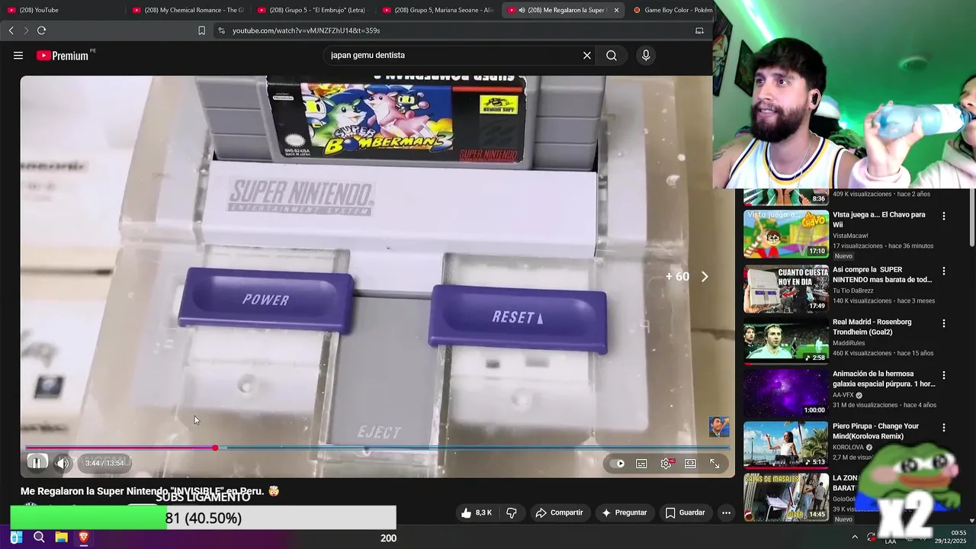Like the video (8,3 K)
Viewport: 976px width, 549px height.
pos(477,512)
